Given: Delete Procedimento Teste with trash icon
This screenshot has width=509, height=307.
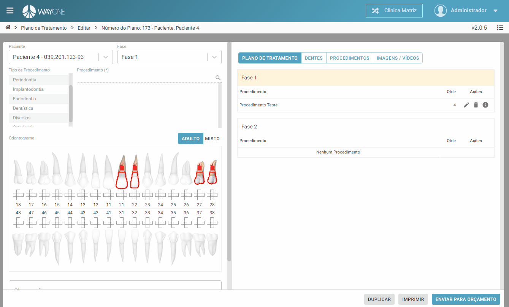Looking at the screenshot, I should click(x=476, y=105).
